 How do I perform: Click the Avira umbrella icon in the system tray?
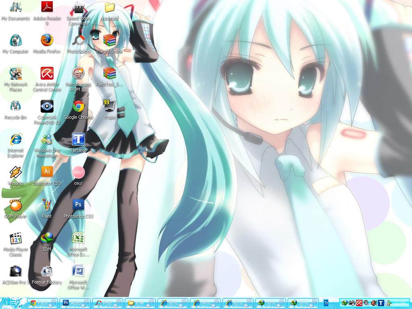coord(359,303)
